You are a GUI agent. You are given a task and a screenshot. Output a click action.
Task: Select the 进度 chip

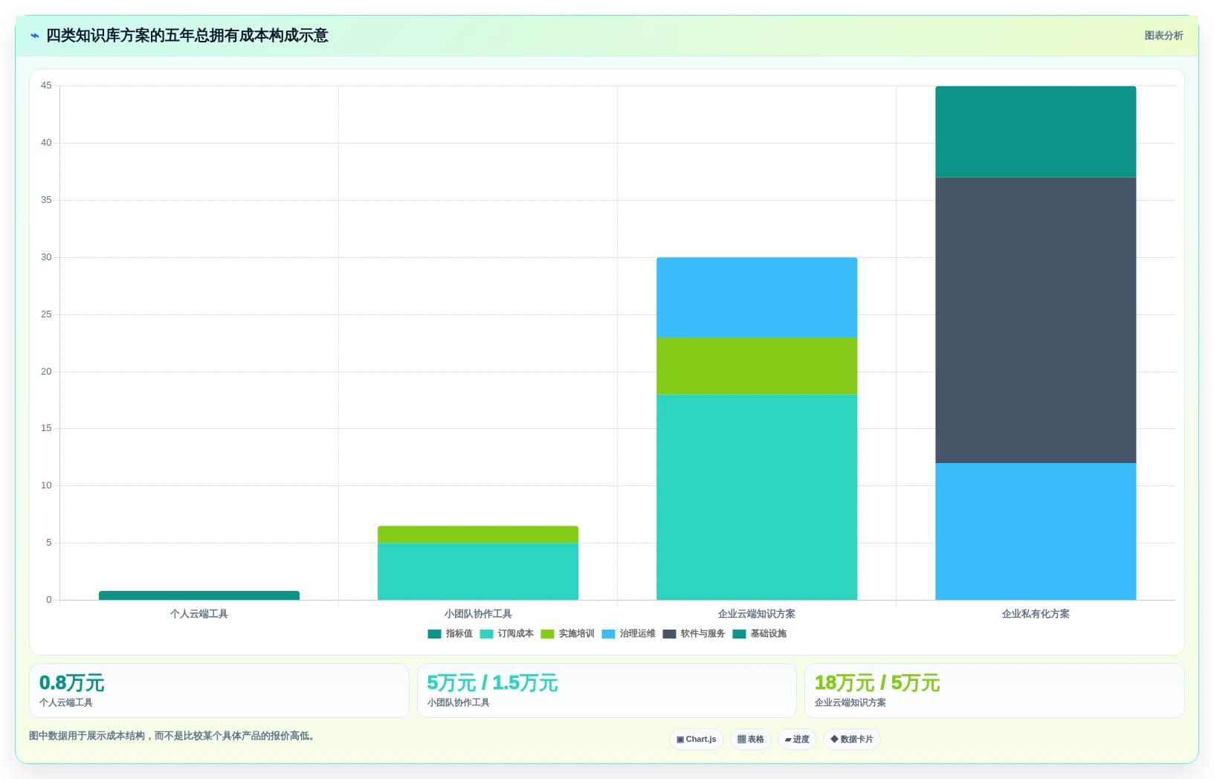797,740
